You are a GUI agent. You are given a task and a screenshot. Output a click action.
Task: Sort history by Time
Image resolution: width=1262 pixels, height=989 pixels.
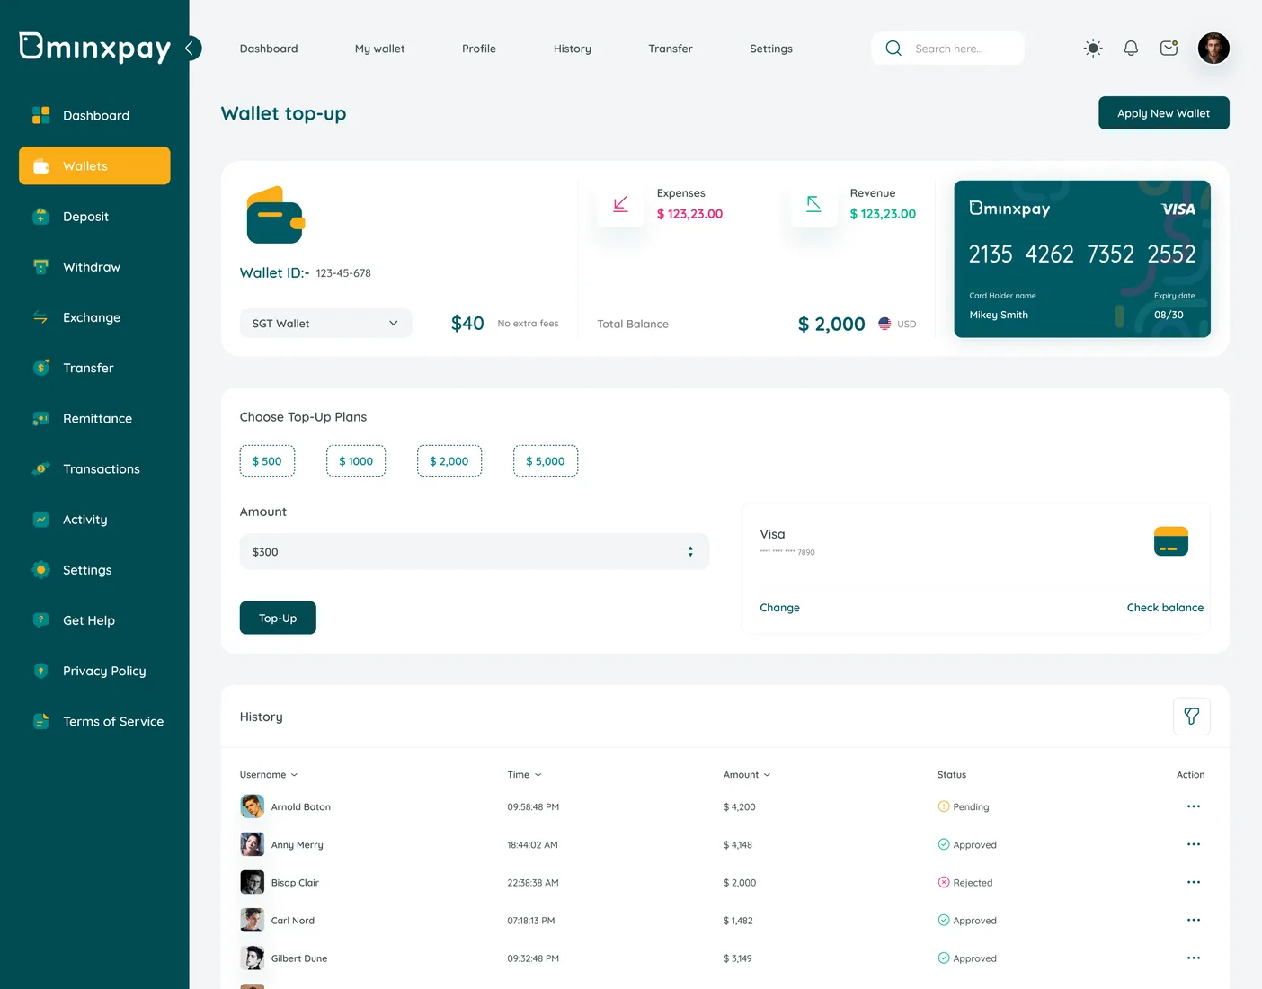click(525, 775)
